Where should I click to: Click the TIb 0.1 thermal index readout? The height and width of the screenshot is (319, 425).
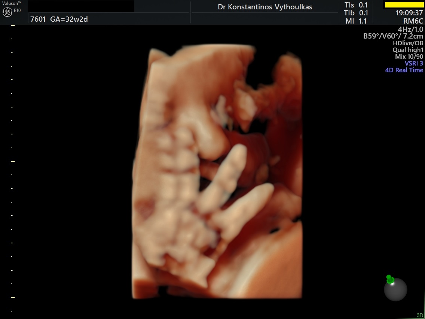click(x=356, y=13)
